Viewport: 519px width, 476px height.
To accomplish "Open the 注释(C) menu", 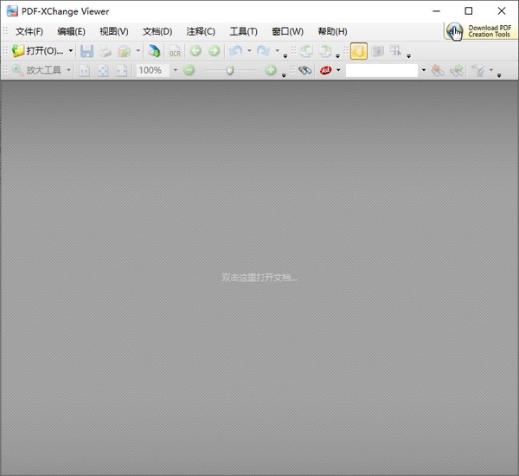I will click(201, 32).
